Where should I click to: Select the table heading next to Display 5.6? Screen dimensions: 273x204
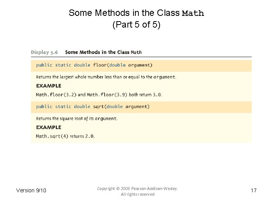[103, 52]
